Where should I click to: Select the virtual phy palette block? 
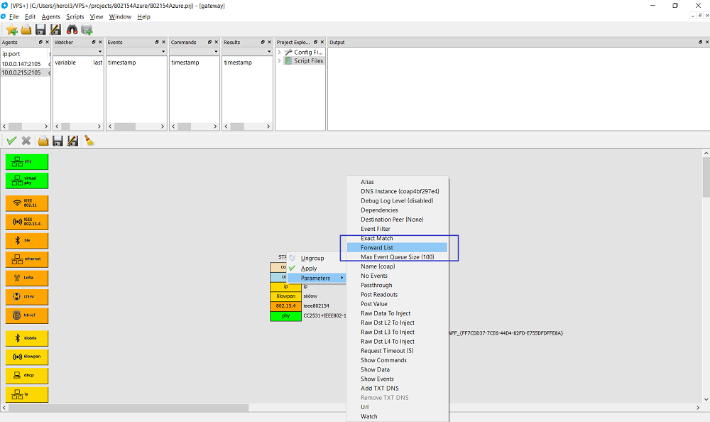pyautogui.click(x=27, y=180)
